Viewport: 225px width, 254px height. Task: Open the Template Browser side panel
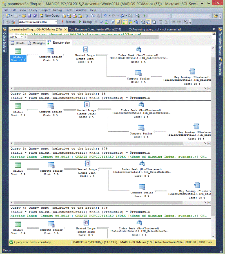[220, 42]
